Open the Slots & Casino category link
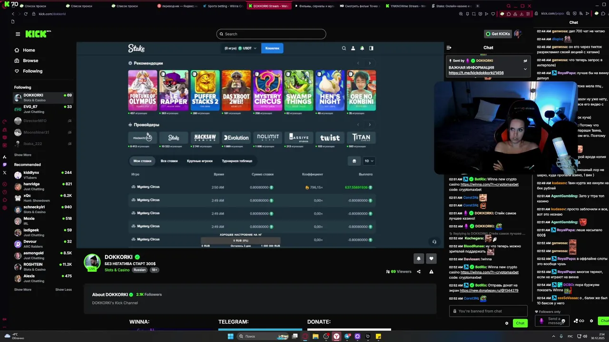Screen dimensions: 609x342 pyautogui.click(x=117, y=270)
